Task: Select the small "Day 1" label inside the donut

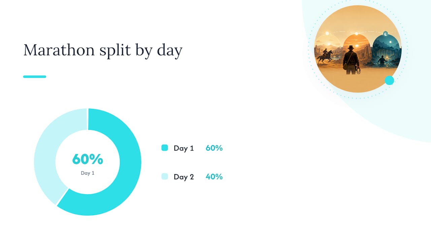Action: point(88,173)
